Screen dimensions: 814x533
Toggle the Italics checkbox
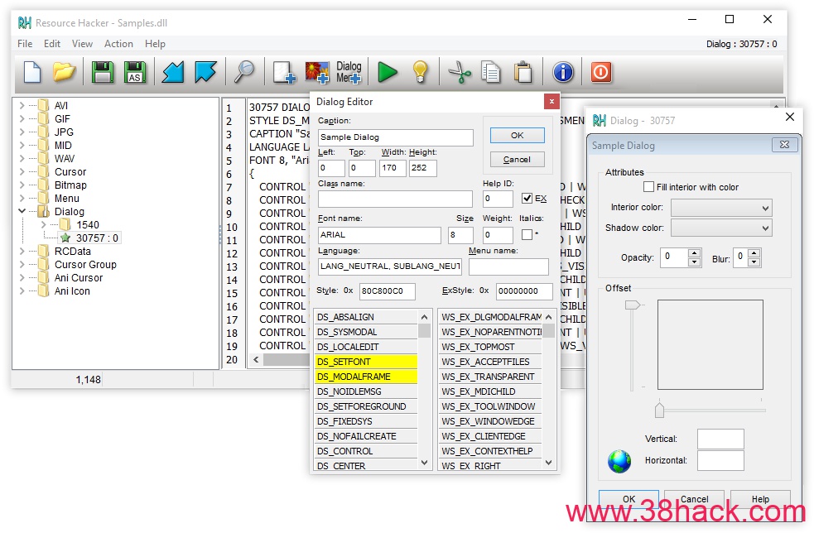526,234
